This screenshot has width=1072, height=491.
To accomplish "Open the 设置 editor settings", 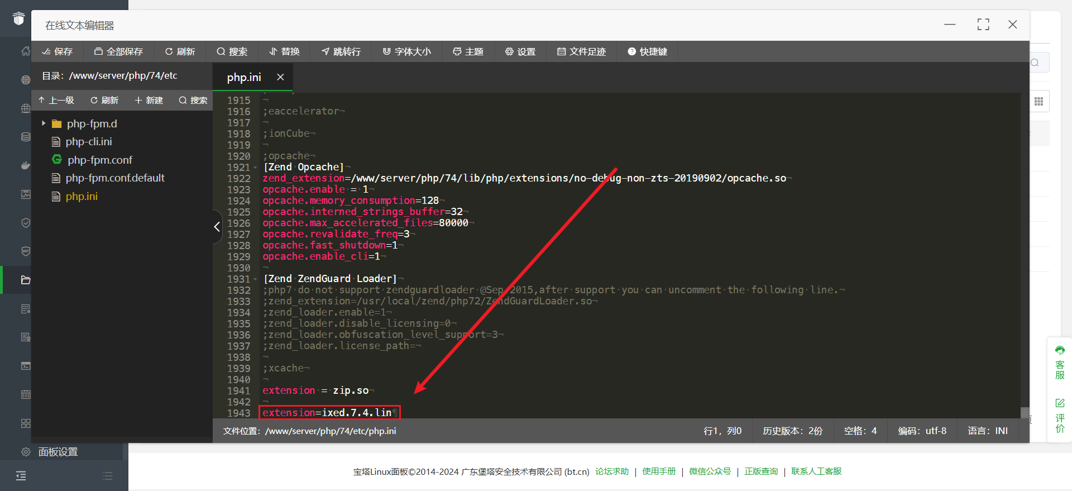I will [x=520, y=51].
